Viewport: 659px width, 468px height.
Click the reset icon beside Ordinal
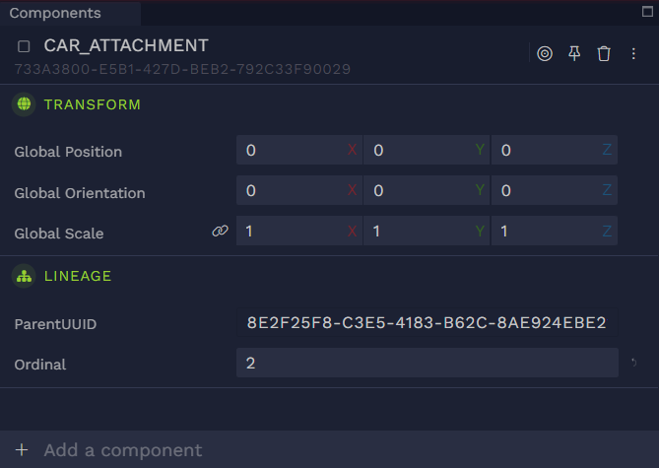(x=634, y=365)
